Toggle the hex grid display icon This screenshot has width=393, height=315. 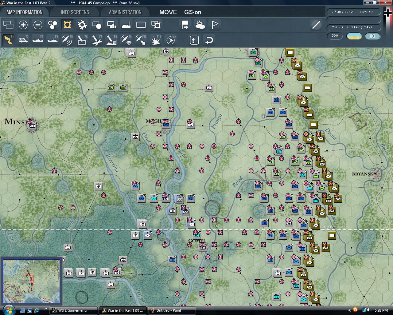(53, 25)
